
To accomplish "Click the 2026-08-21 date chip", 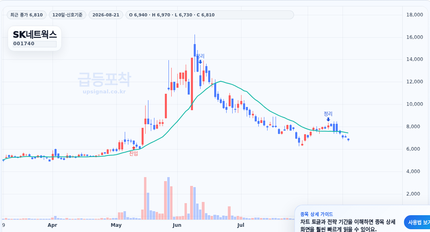I will coord(106,15).
